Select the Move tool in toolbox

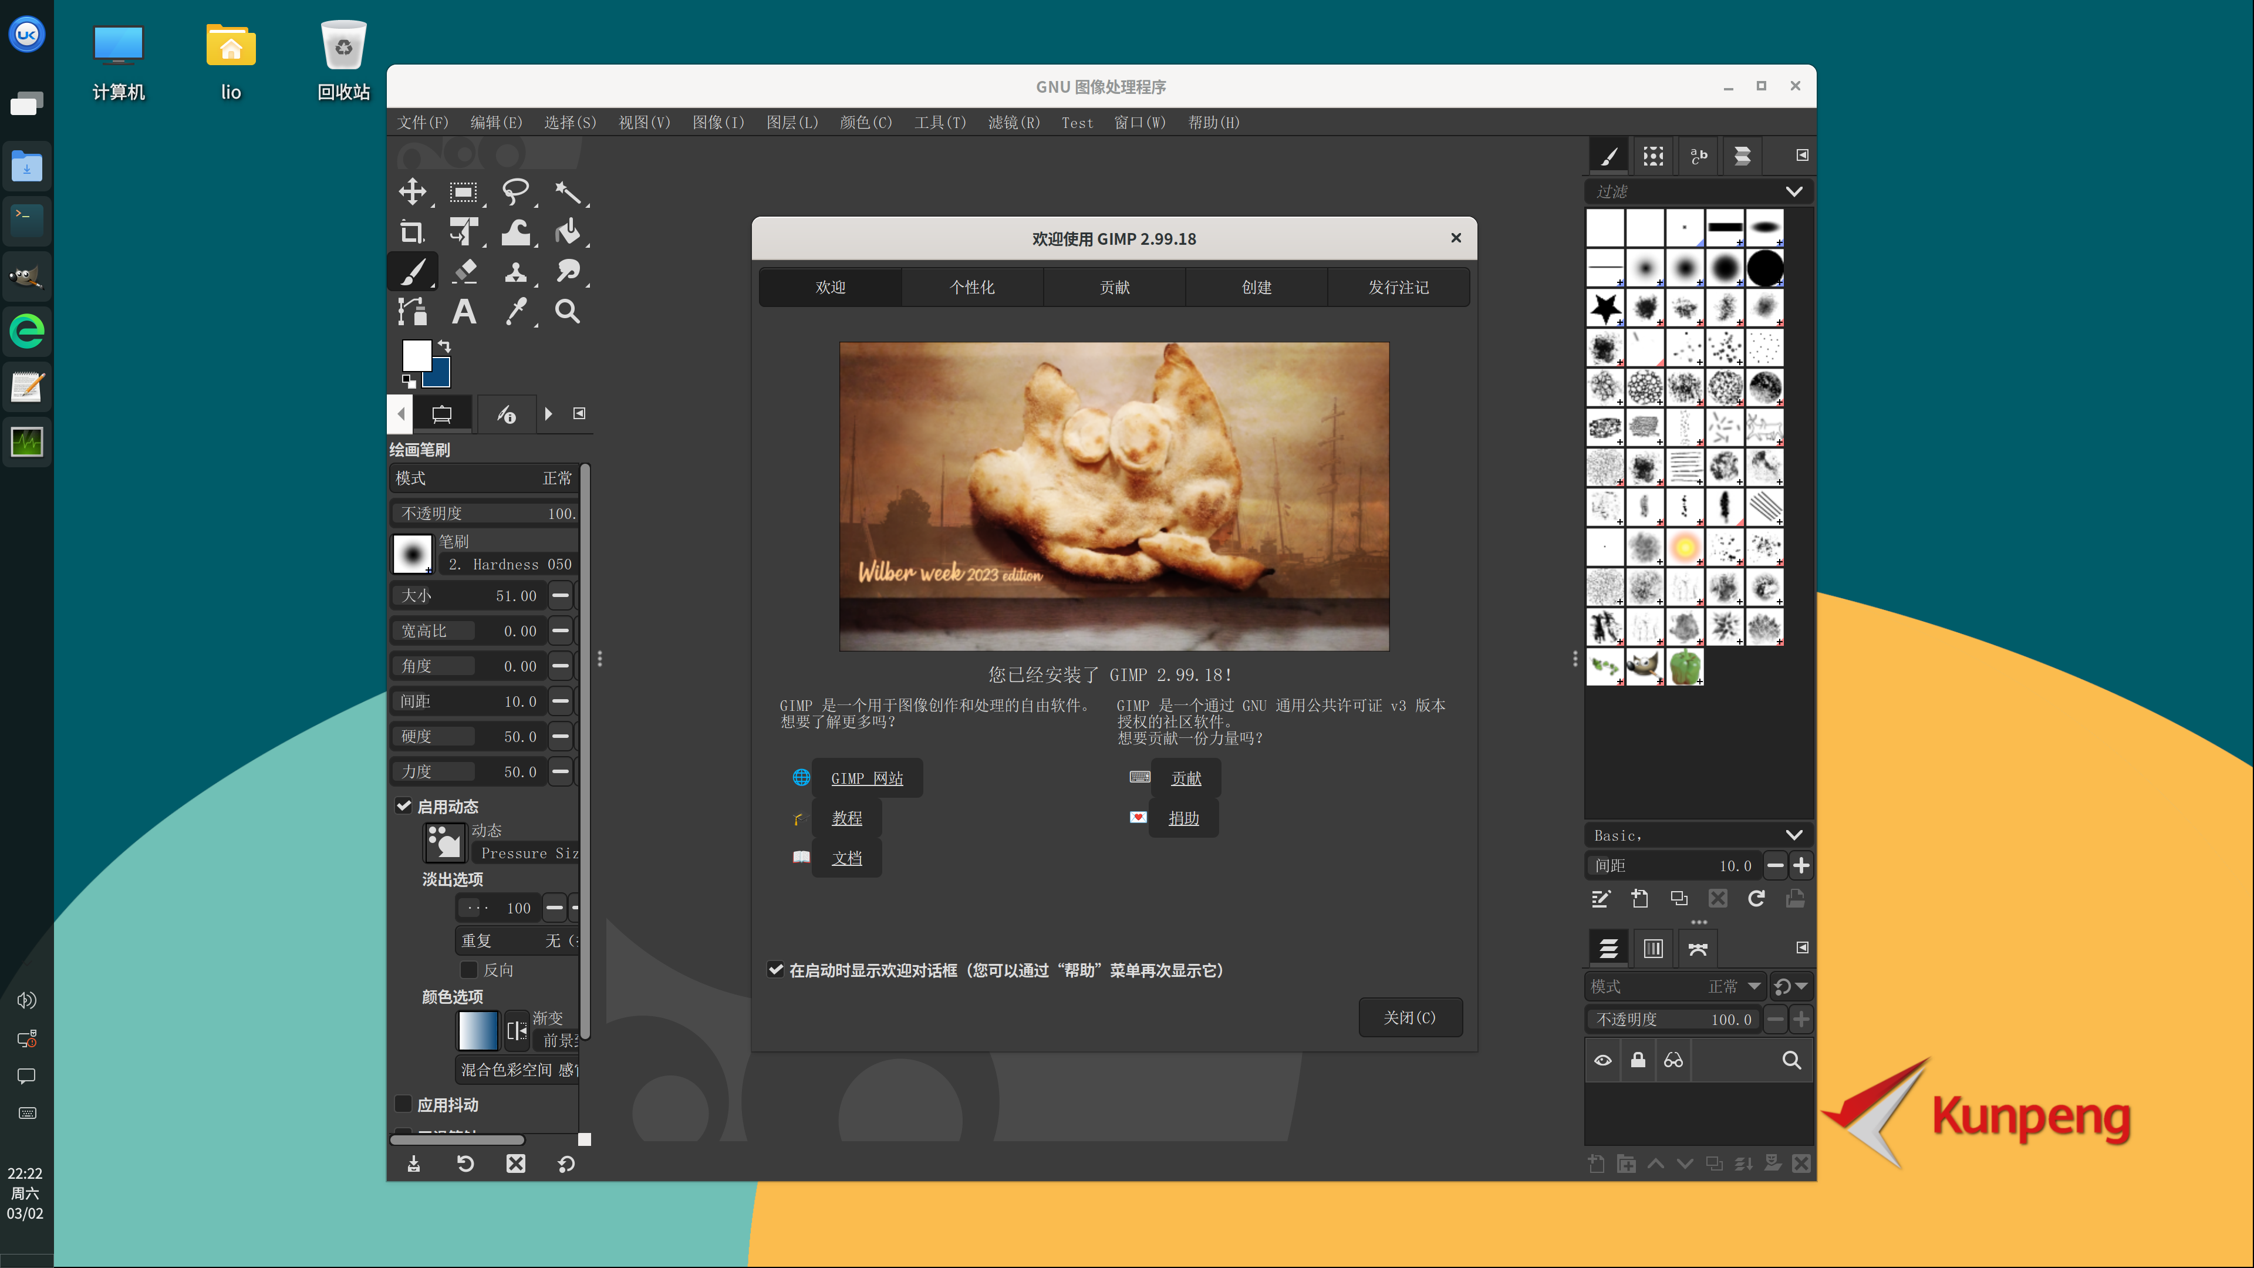(x=412, y=191)
